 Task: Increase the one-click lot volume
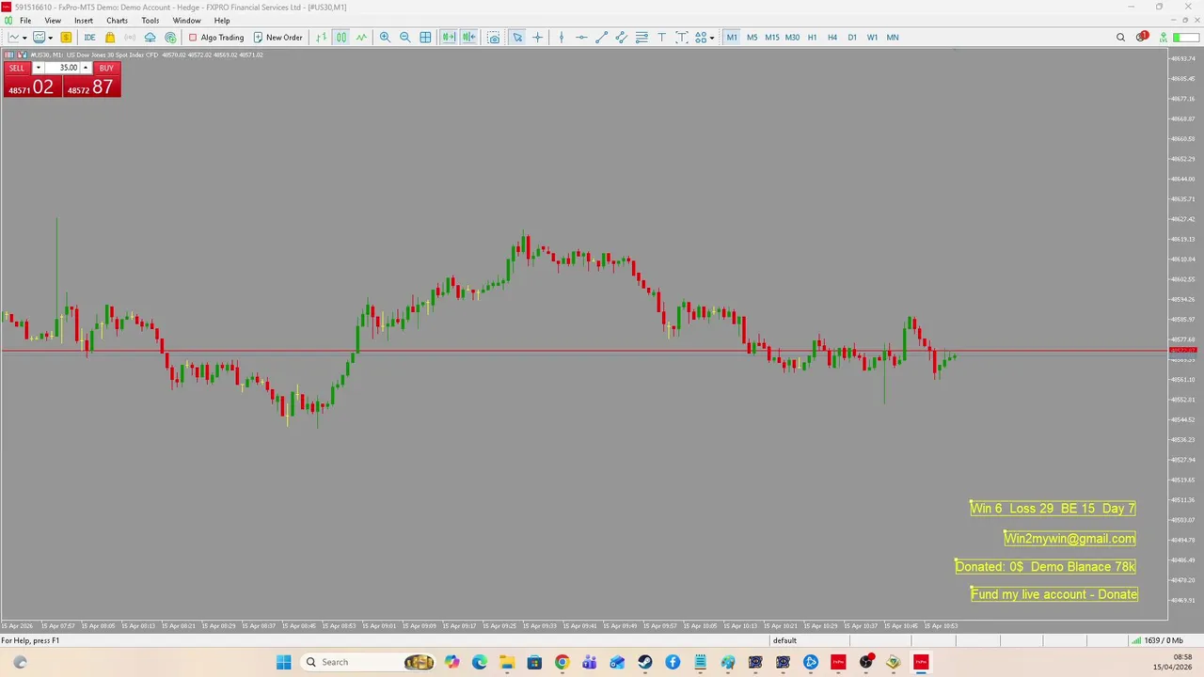click(86, 68)
